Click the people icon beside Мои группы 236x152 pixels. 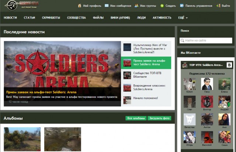(x=136, y=6)
